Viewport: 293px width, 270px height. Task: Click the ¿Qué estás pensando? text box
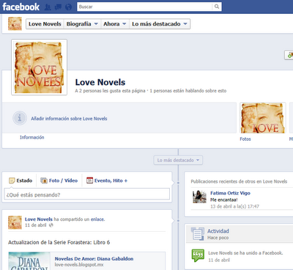[x=87, y=194]
